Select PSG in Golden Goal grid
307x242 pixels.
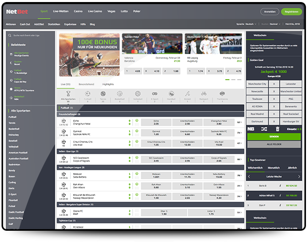coord(291,99)
